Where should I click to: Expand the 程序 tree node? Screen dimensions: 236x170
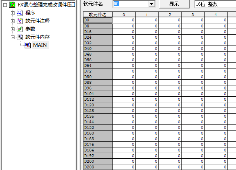coord(13,13)
